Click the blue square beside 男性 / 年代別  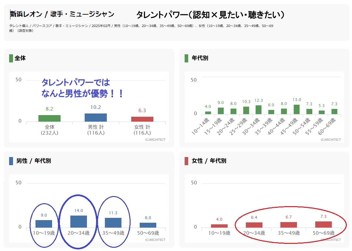tap(11, 161)
